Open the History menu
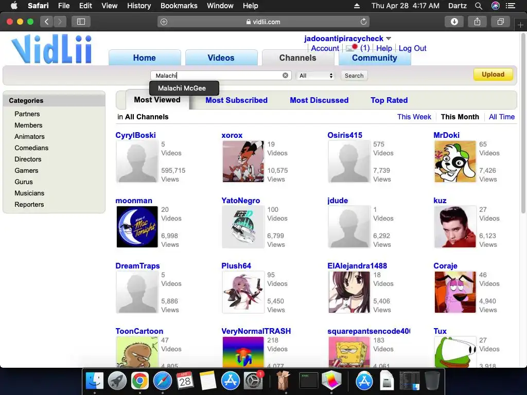This screenshot has width=527, height=395. coord(139,6)
